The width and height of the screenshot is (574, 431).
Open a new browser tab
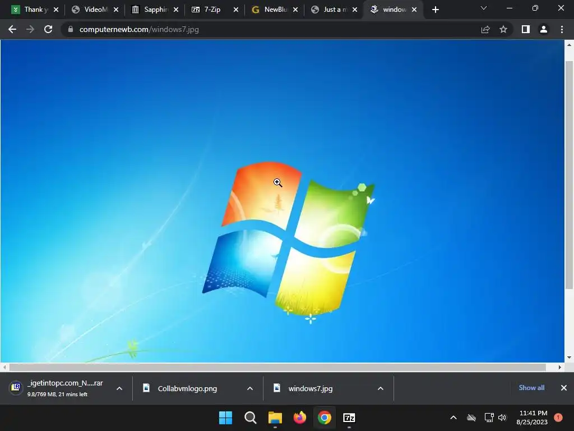point(435,10)
